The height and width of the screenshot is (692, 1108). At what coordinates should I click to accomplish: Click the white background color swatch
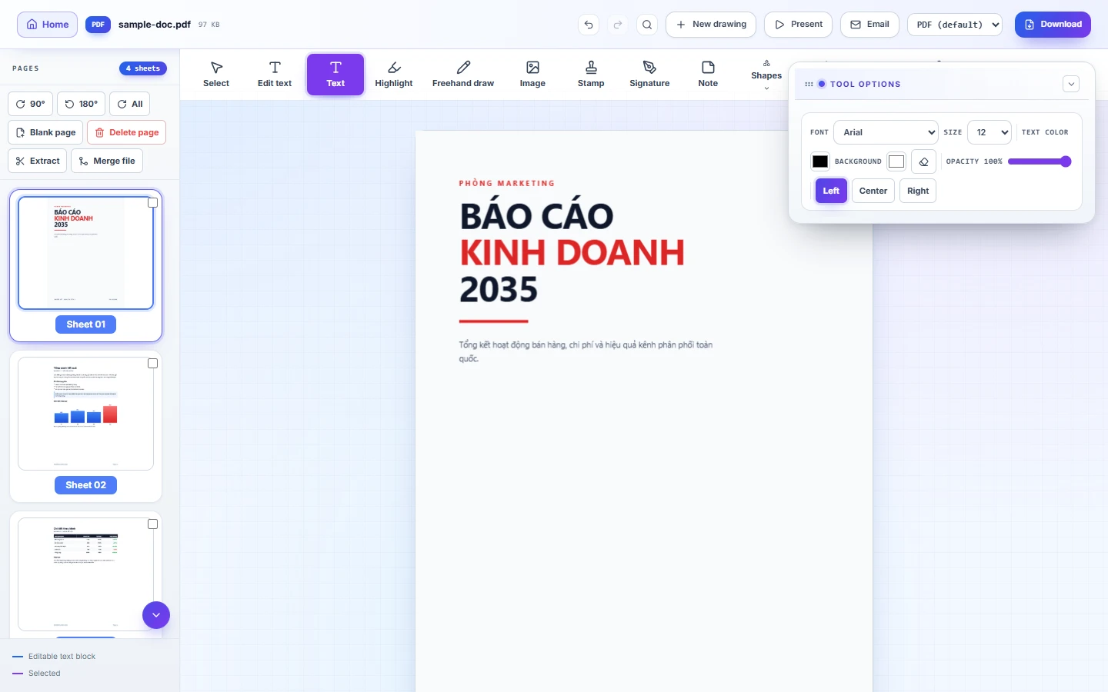click(x=896, y=161)
